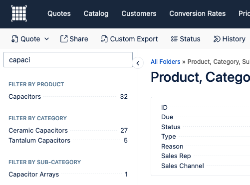The width and height of the screenshot is (250, 185).
Task: Collapse the sidebar with the chevron button
Action: click(138, 63)
